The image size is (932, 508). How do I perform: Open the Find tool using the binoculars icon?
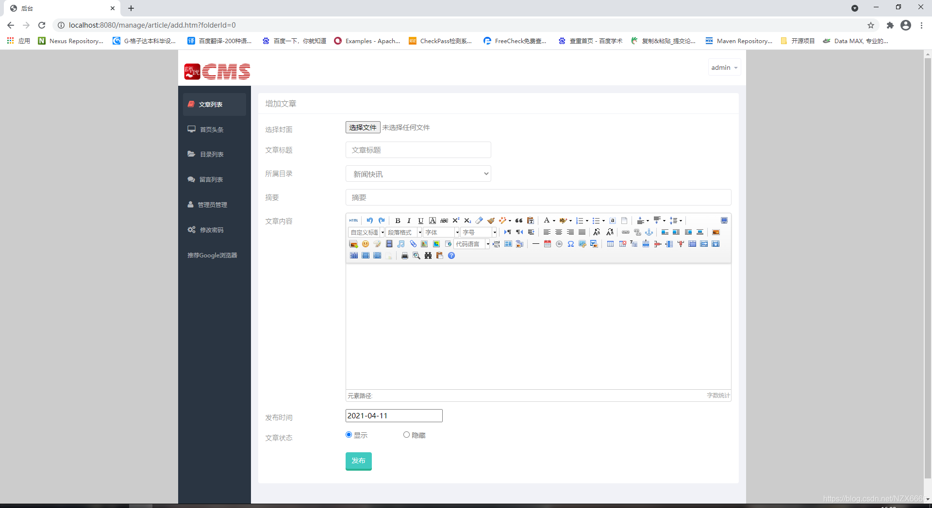click(428, 255)
